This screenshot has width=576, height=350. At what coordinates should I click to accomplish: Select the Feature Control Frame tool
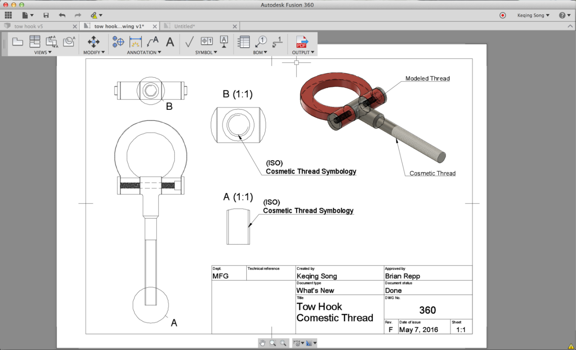206,41
